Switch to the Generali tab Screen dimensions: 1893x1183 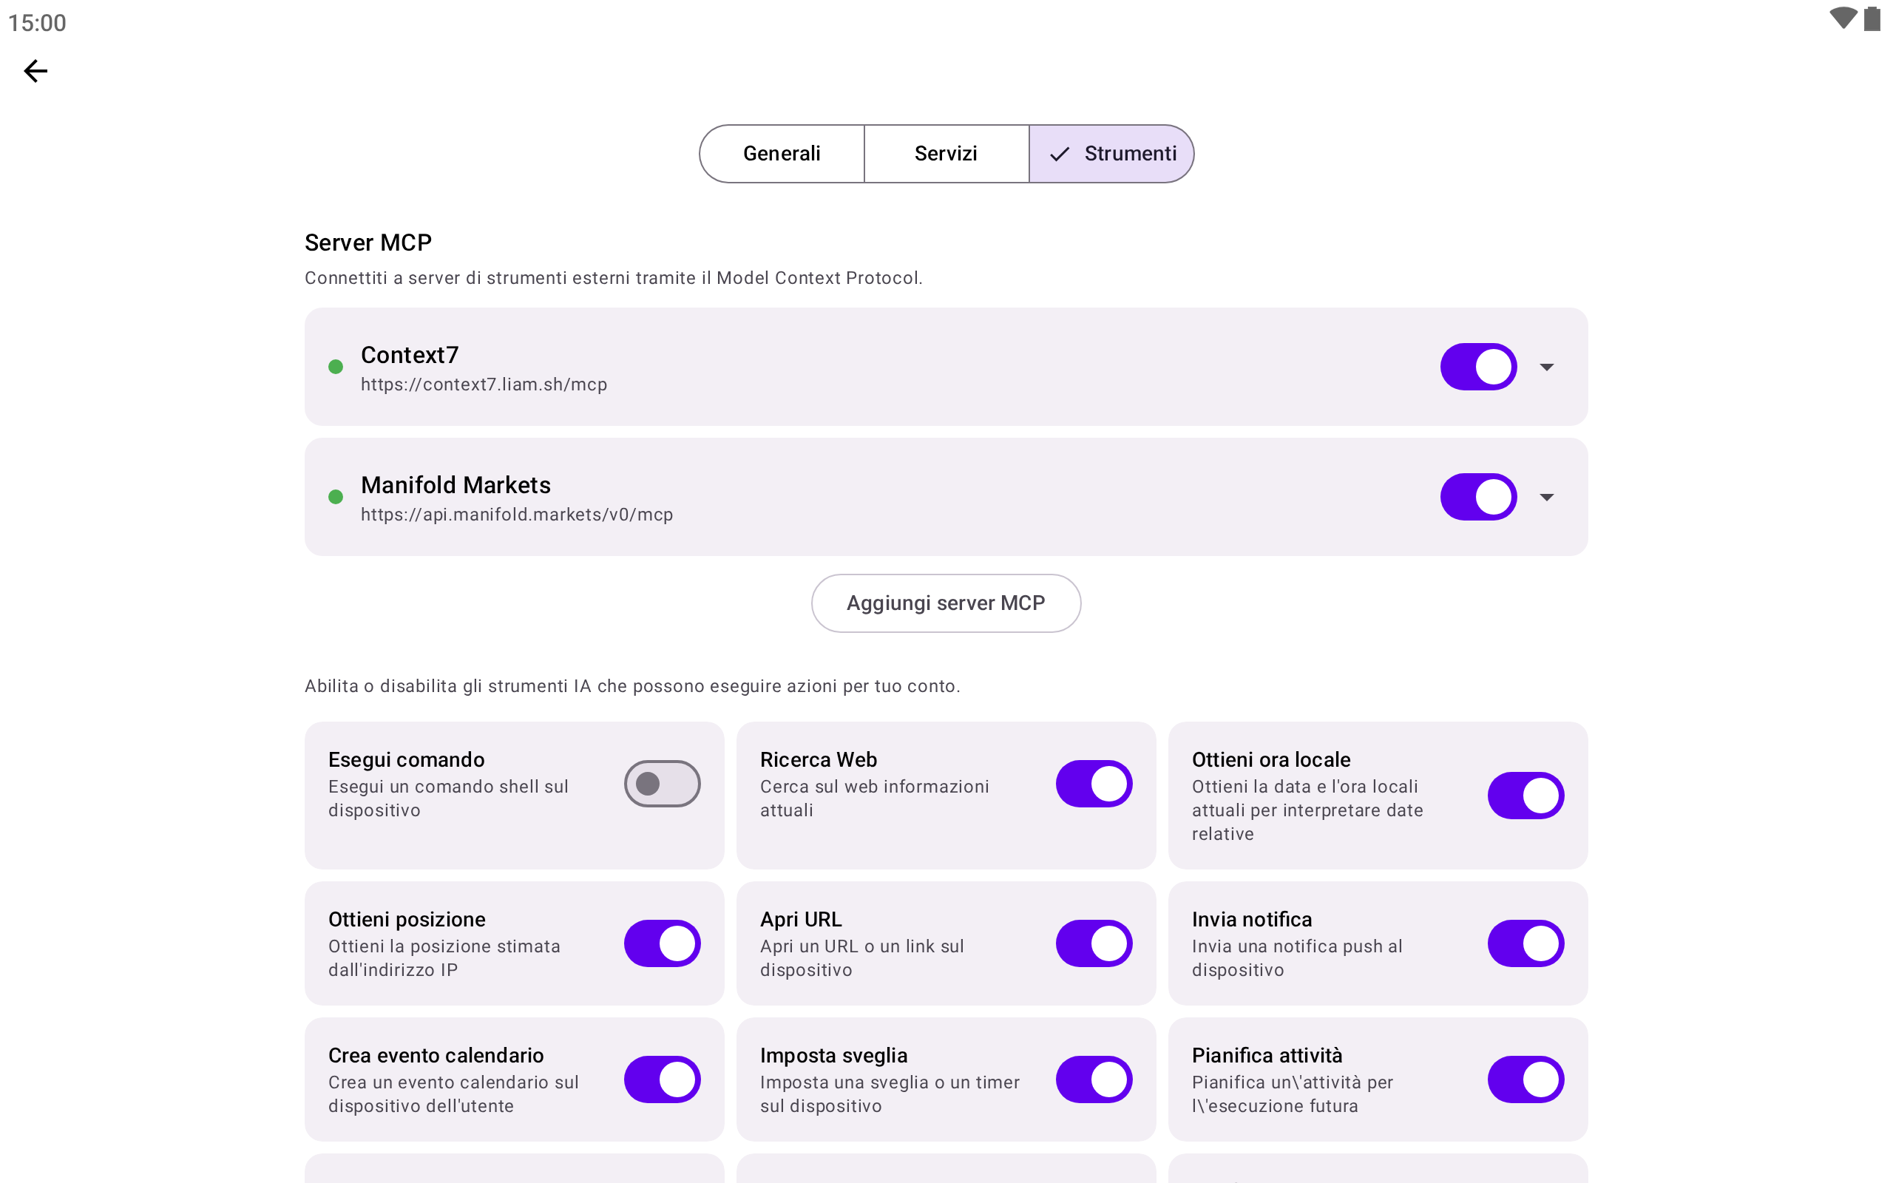click(x=782, y=153)
